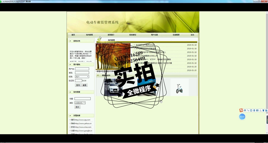
Task: Focus the 标题 search input field
Action: pos(83,99)
